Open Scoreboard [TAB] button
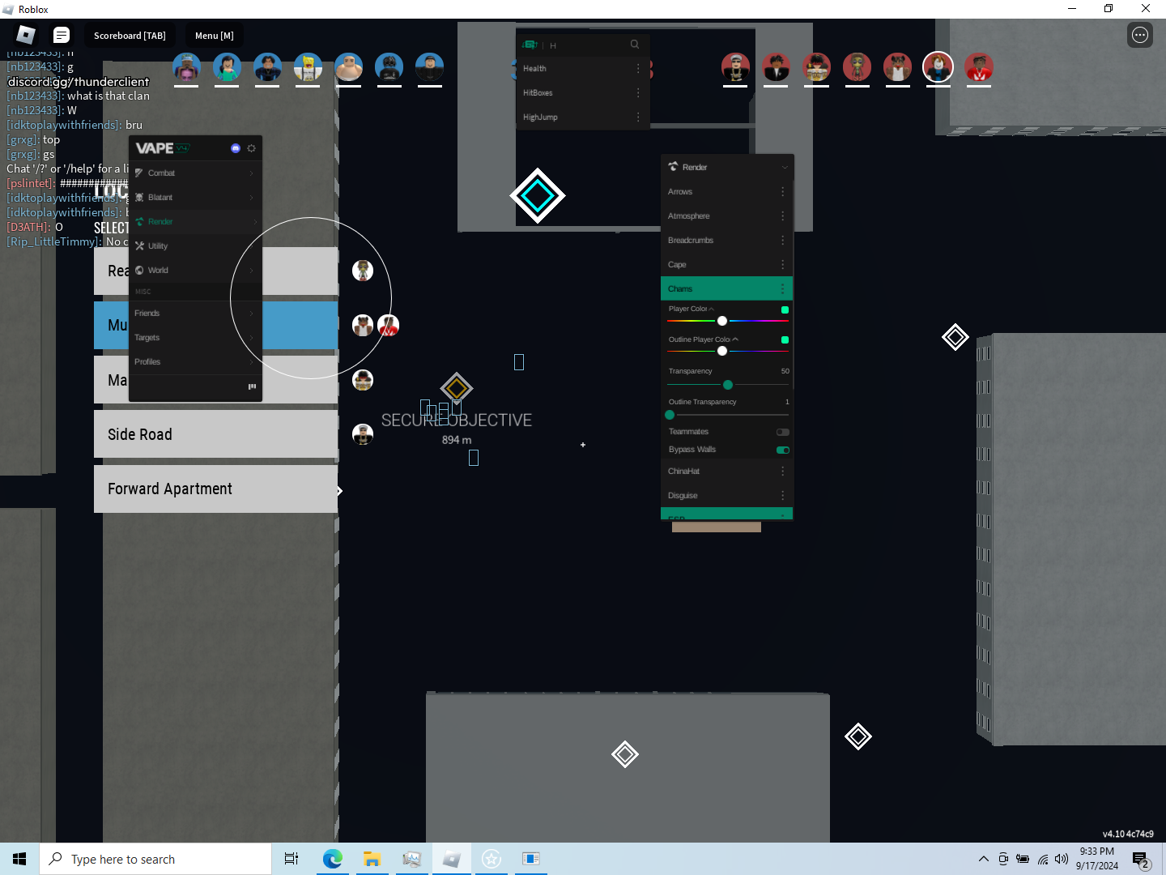1166x875 pixels. click(130, 36)
